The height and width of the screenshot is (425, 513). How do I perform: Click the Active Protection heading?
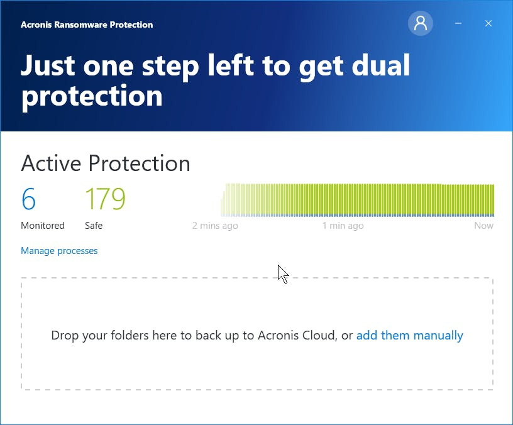(x=106, y=163)
